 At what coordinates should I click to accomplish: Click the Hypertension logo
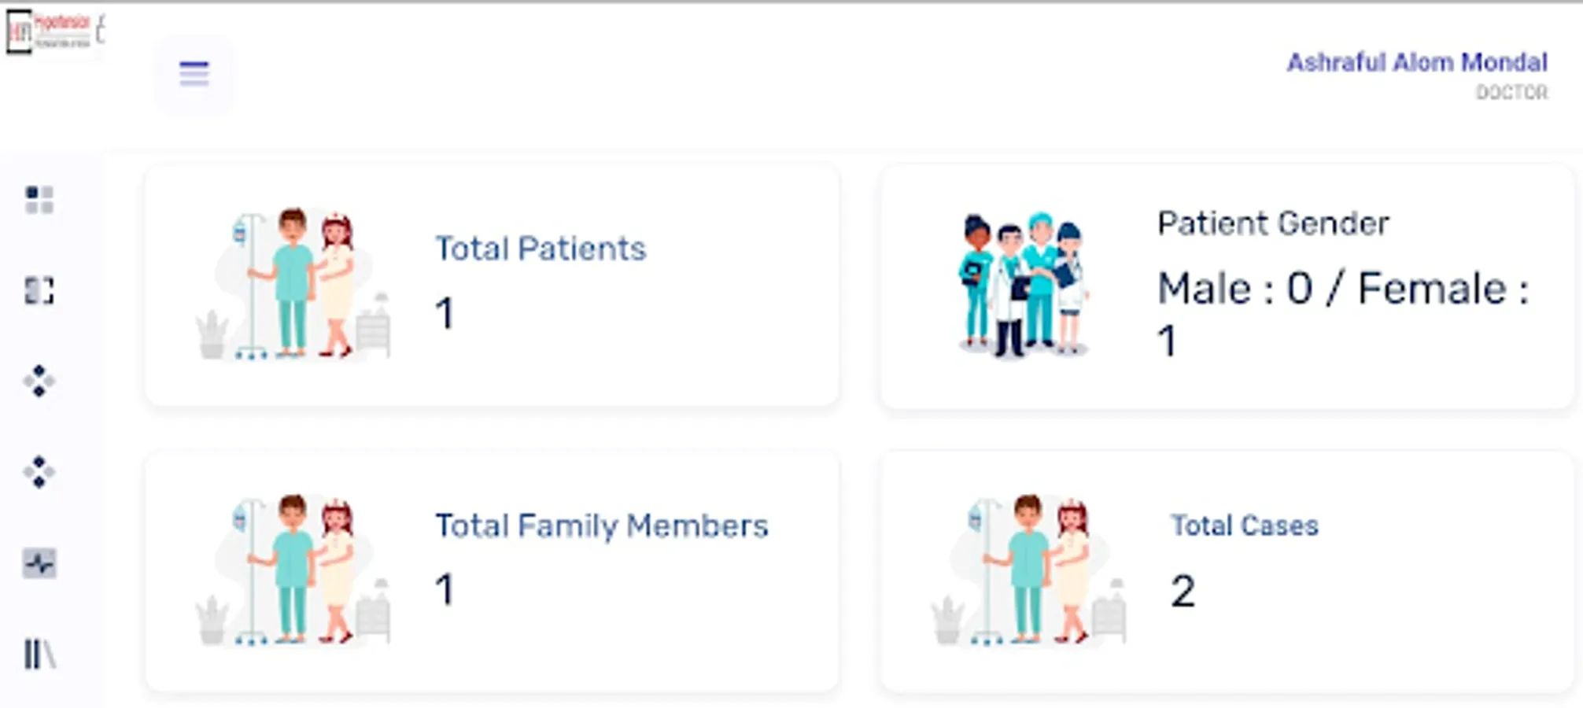point(52,33)
